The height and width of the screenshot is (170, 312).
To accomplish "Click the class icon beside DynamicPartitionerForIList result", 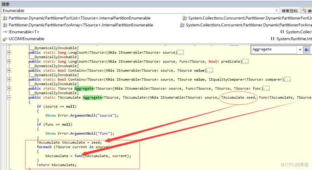I will coord(5,18).
